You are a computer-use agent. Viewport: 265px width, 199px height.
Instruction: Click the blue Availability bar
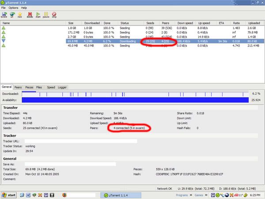[x=135, y=100]
